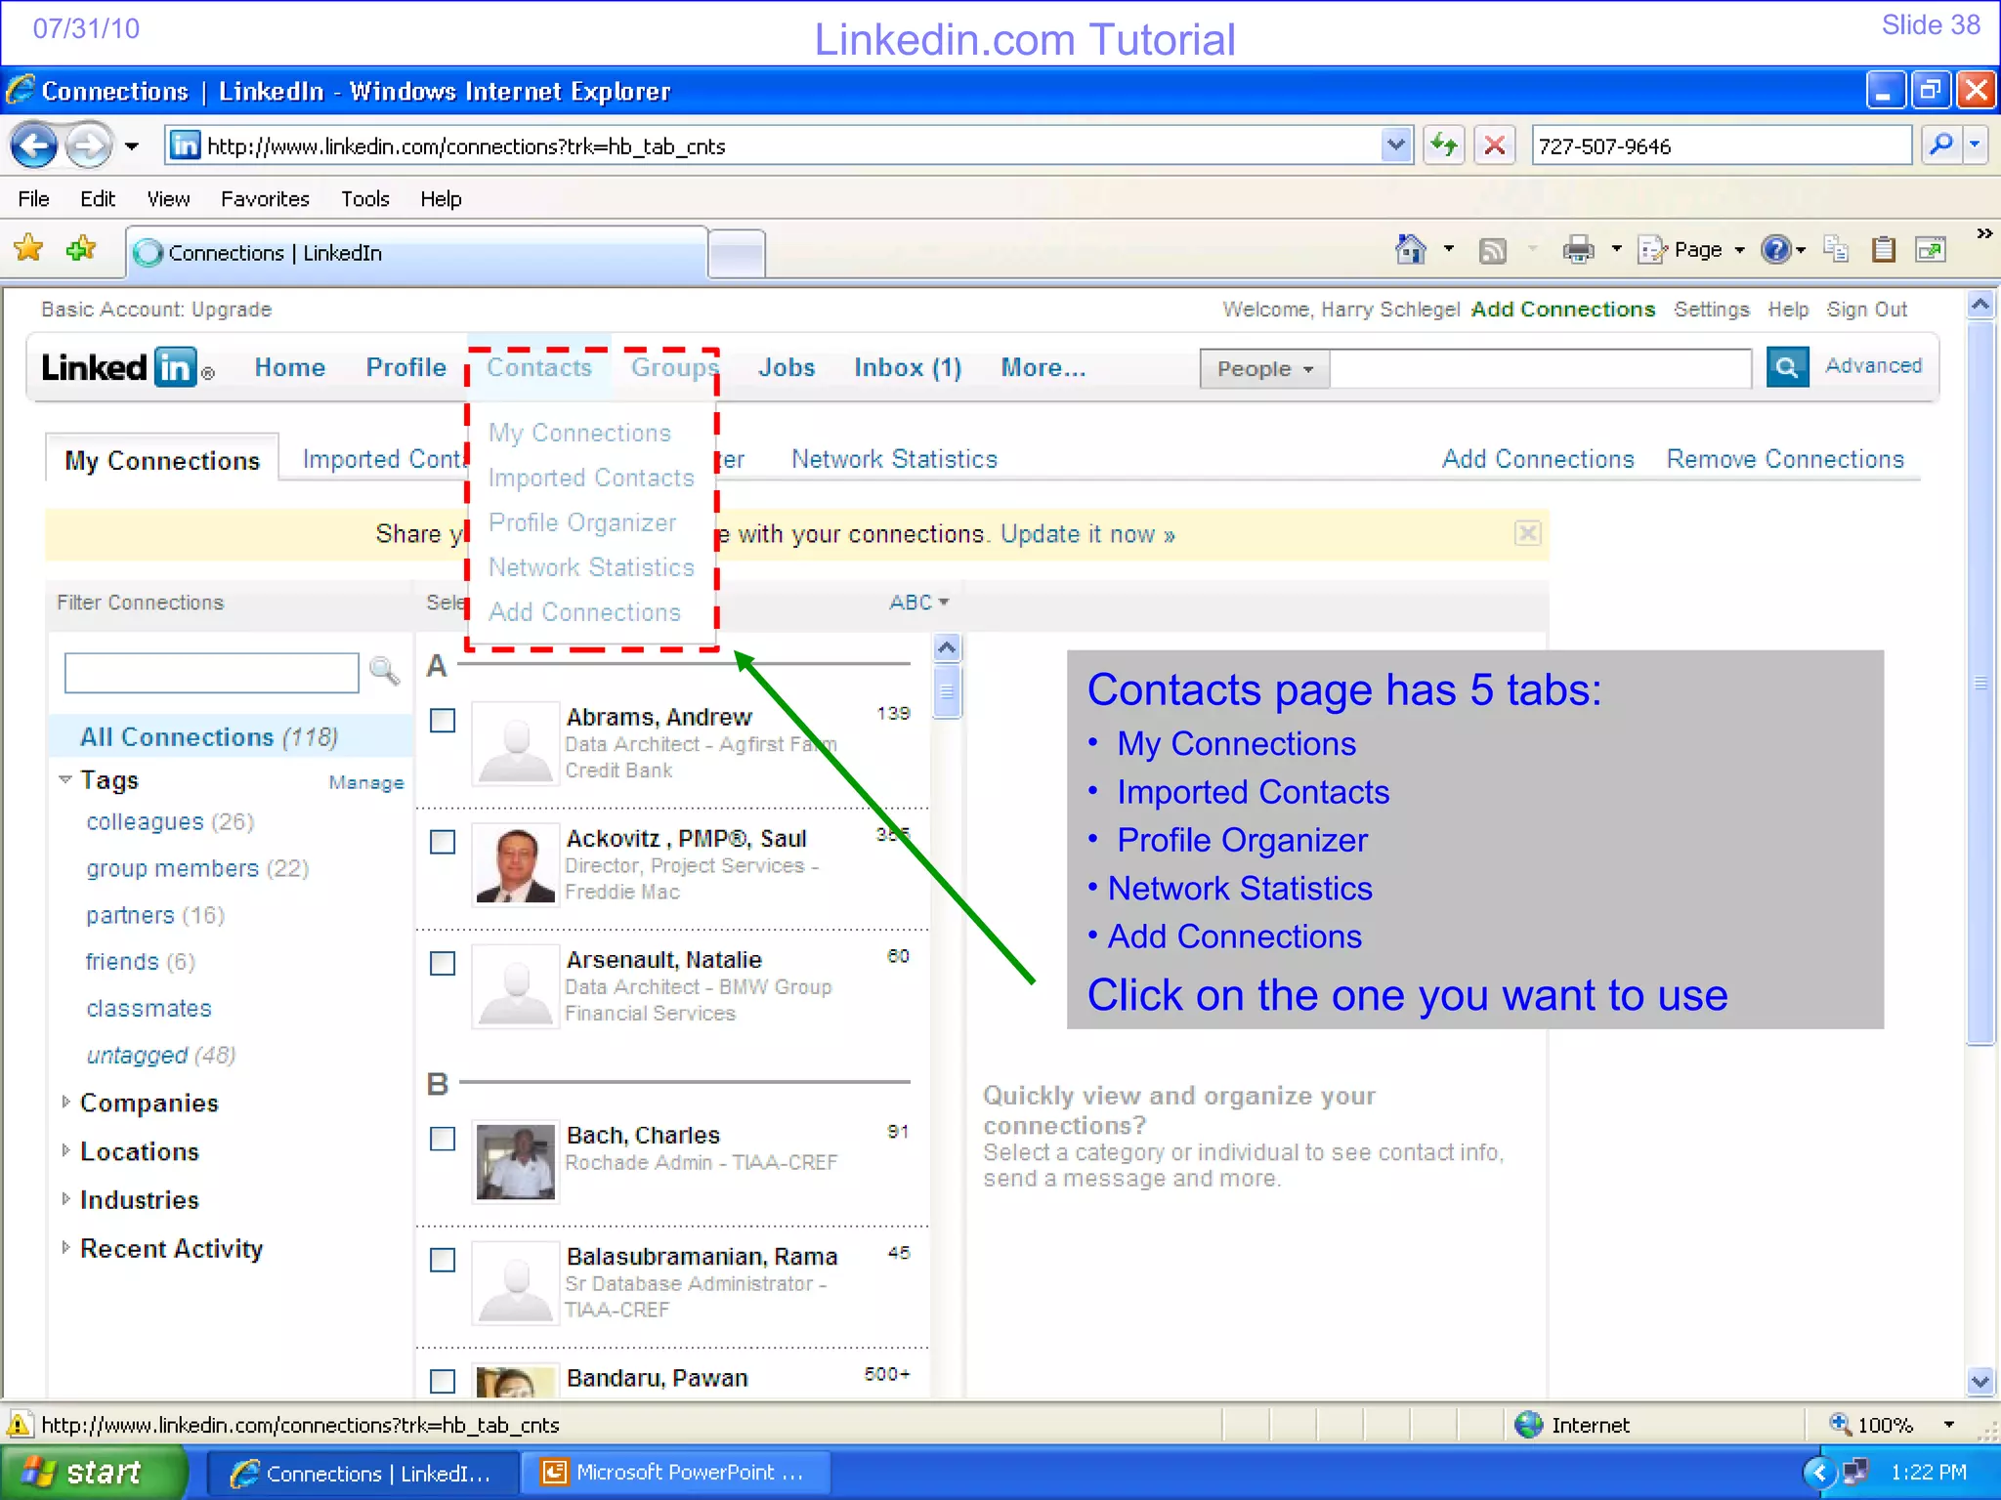The image size is (2001, 1500).
Task: Open the Favorites Center star icon
Action: pyautogui.click(x=29, y=249)
